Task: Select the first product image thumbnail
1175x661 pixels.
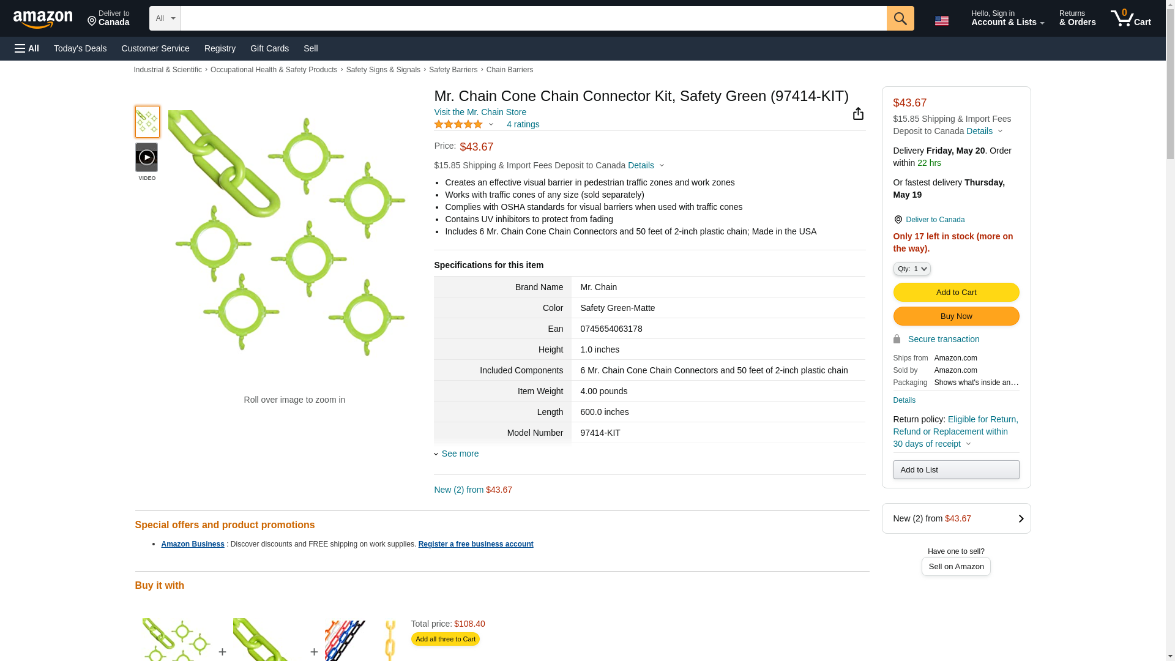Action: pyautogui.click(x=147, y=122)
